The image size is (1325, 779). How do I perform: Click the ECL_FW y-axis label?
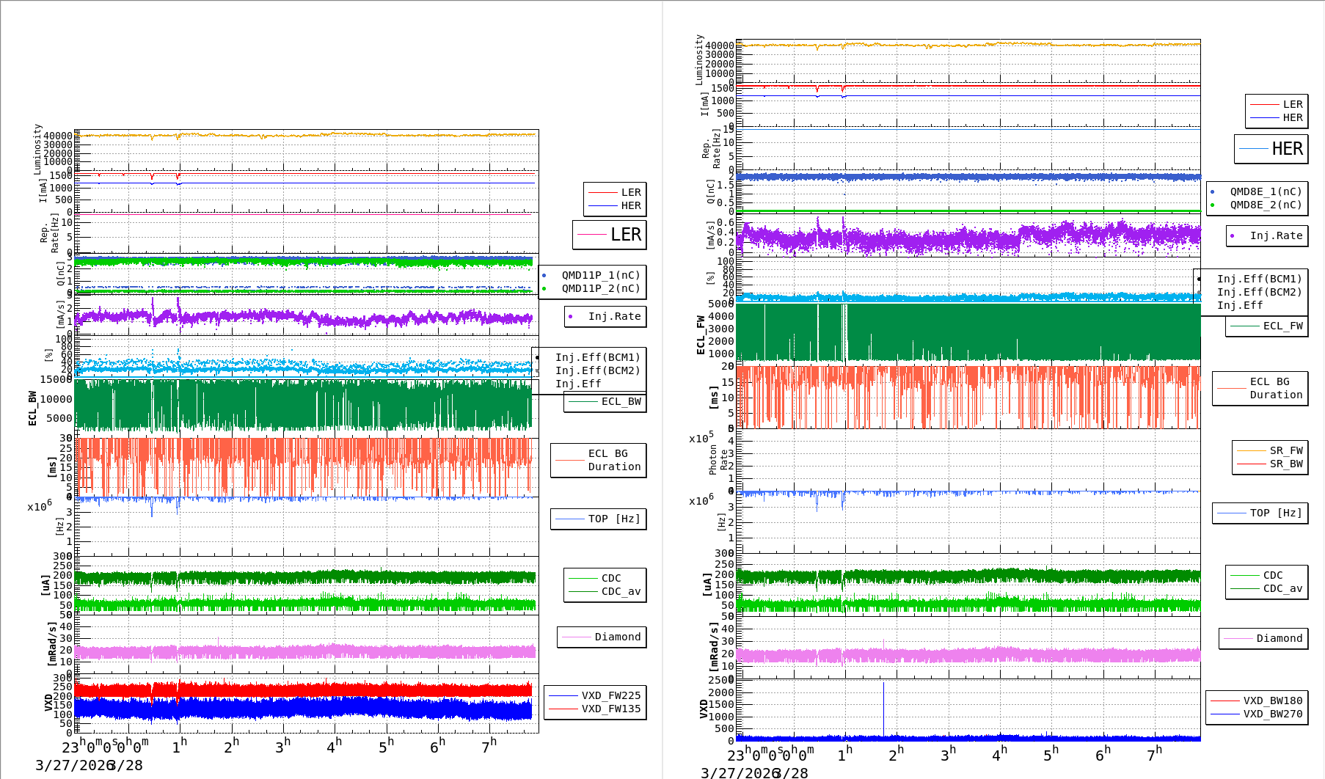tap(701, 334)
